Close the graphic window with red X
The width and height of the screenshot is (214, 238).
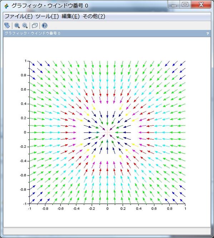[x=201, y=5]
